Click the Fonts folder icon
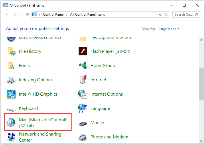Screen dimensions: 205x145 pos(11,66)
